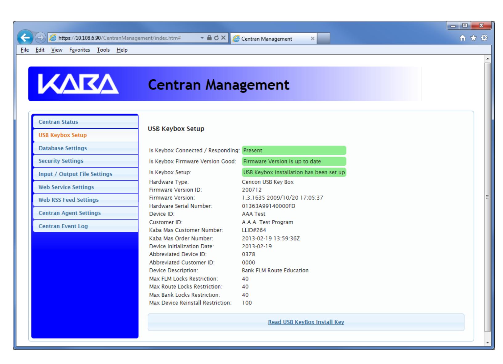Open the Tools menu
The height and width of the screenshot is (364, 503).
point(103,50)
